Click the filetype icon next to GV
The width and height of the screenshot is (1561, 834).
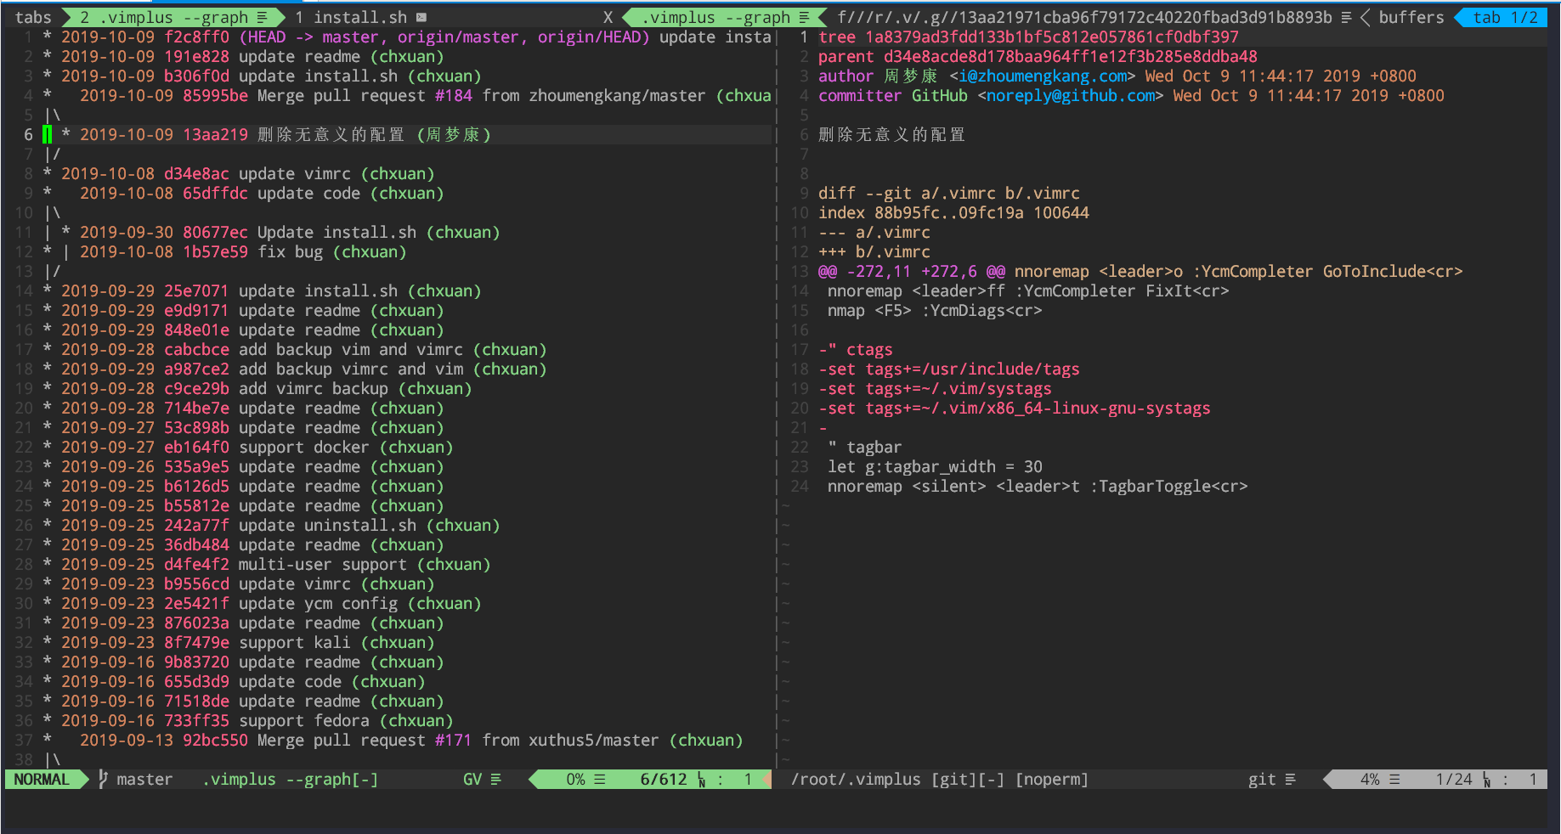[495, 780]
